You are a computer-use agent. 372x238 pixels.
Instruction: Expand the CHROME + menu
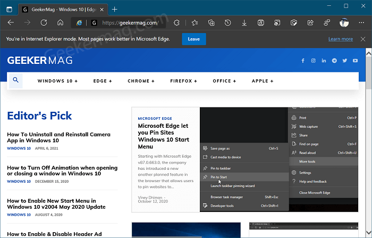pos(141,81)
